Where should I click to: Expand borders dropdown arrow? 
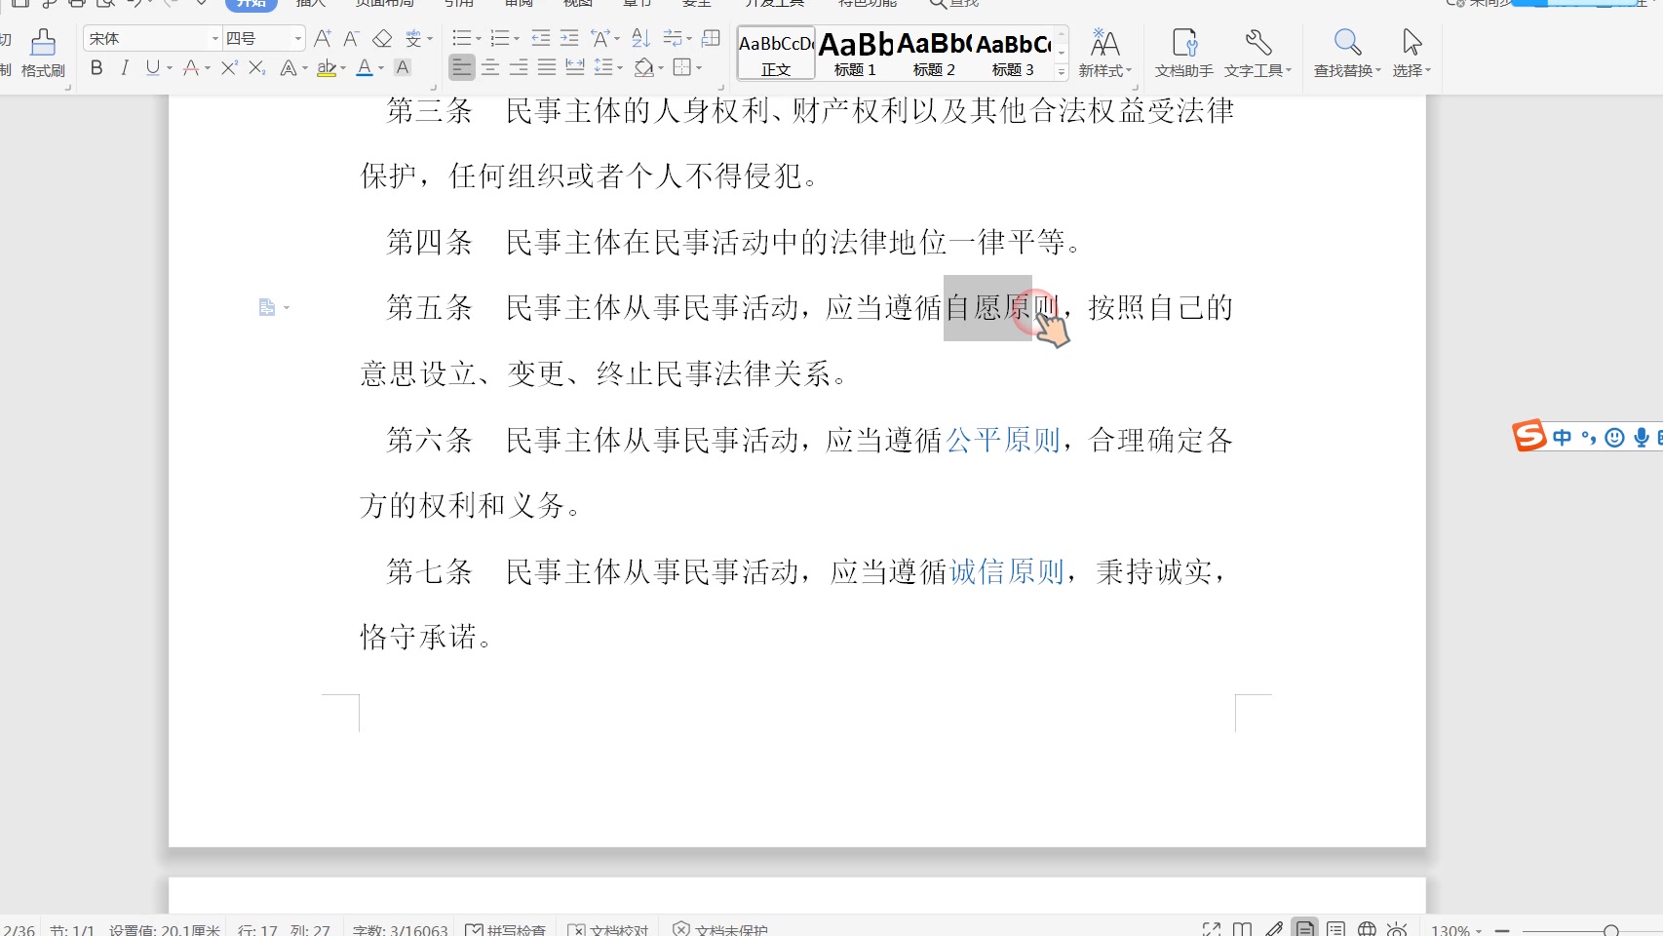click(699, 68)
